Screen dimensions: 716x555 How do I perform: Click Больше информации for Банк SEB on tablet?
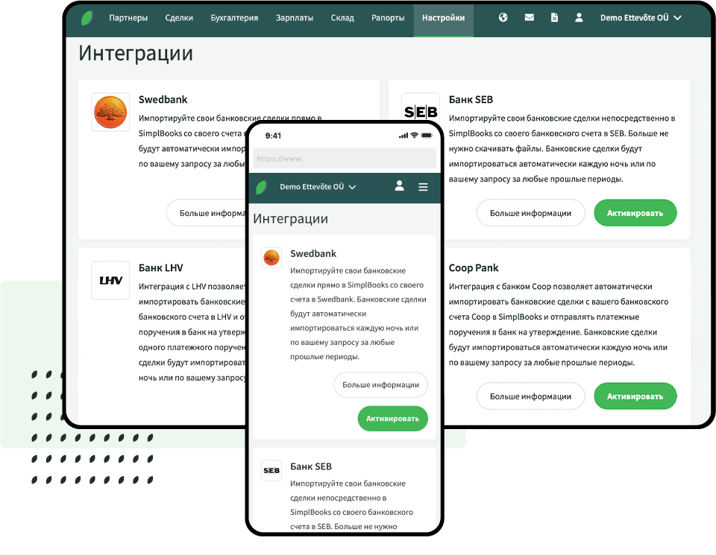[x=530, y=213]
